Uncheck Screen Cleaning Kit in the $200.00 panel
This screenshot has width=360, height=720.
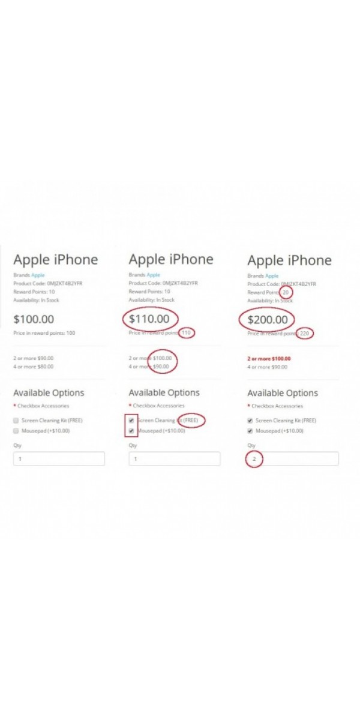[250, 421]
